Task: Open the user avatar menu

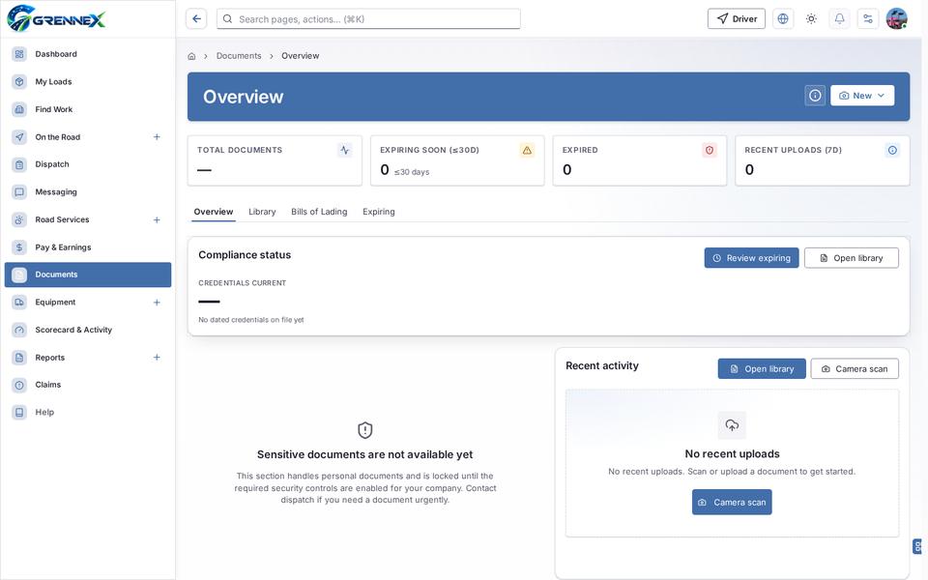Action: point(897,19)
